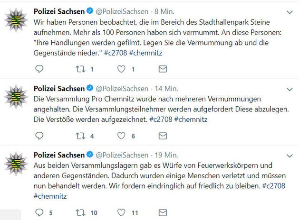Like the Stadthallenpark stones tweet
The width and height of the screenshot is (299, 220).
[x=121, y=69]
